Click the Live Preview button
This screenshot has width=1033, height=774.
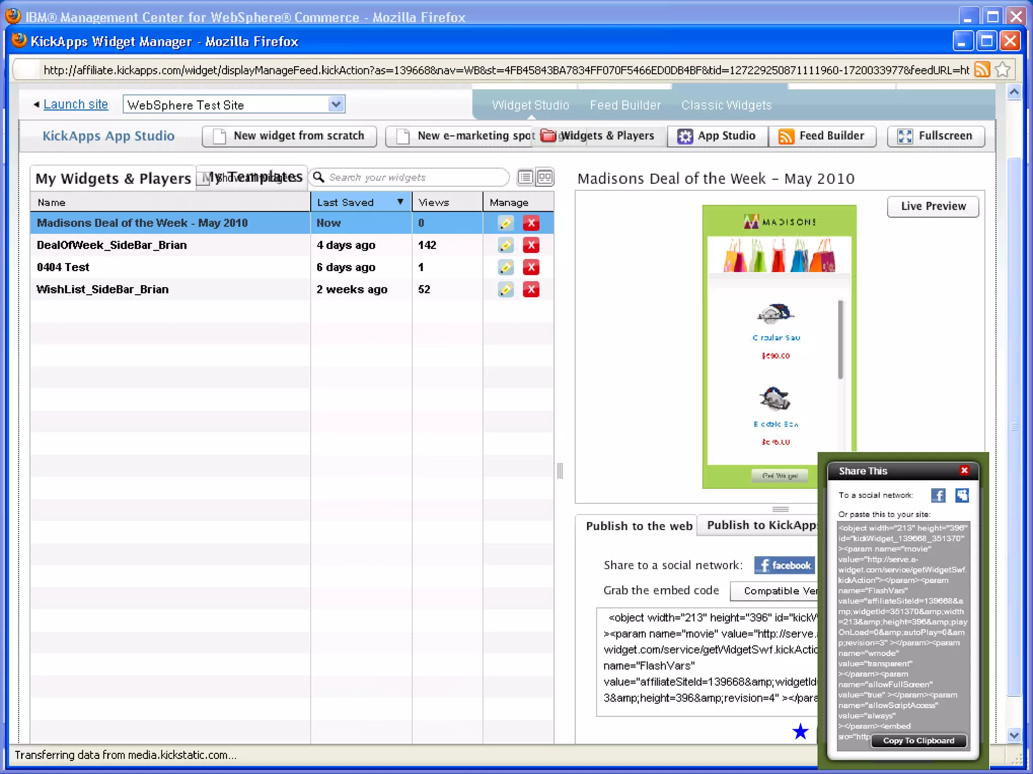pos(933,207)
